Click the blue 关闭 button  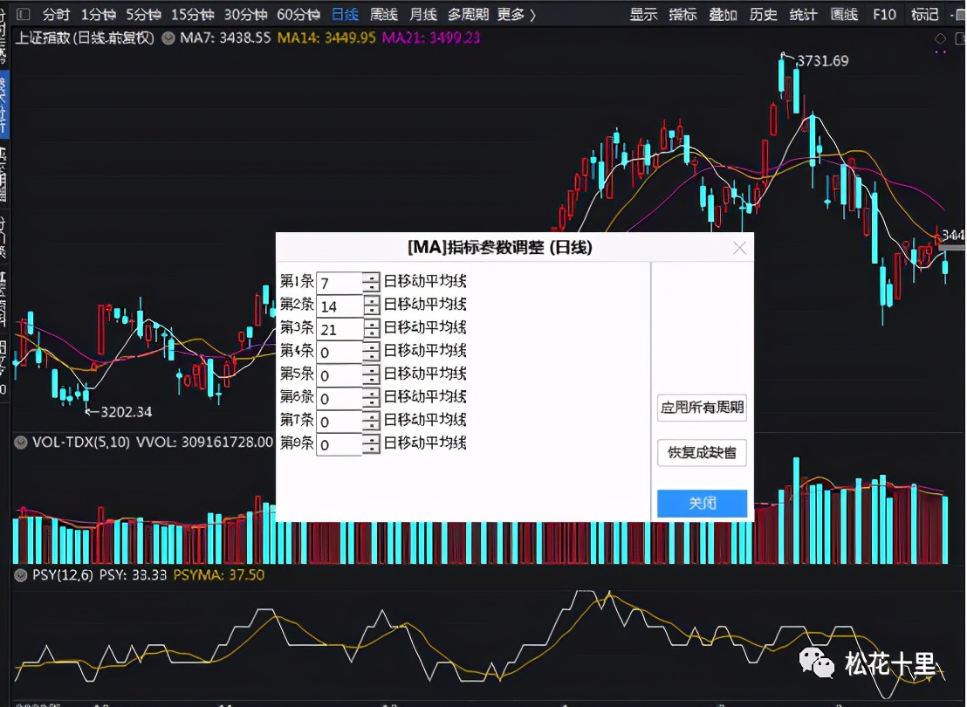(x=702, y=504)
